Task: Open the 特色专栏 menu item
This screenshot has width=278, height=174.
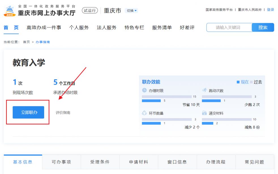Action: coord(134,28)
